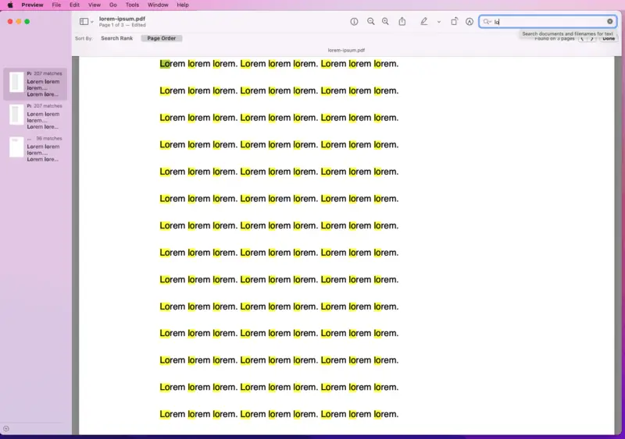Screen dimensions: 625x439
Task: Click the zoom in magnifier
Action: coord(385,22)
